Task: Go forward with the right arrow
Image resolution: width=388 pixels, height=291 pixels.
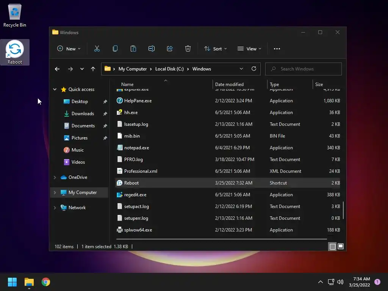Action: [70, 69]
